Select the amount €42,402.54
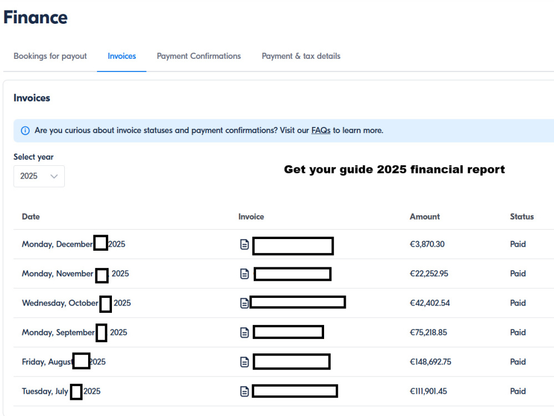This screenshot has width=554, height=416. pyautogui.click(x=430, y=303)
